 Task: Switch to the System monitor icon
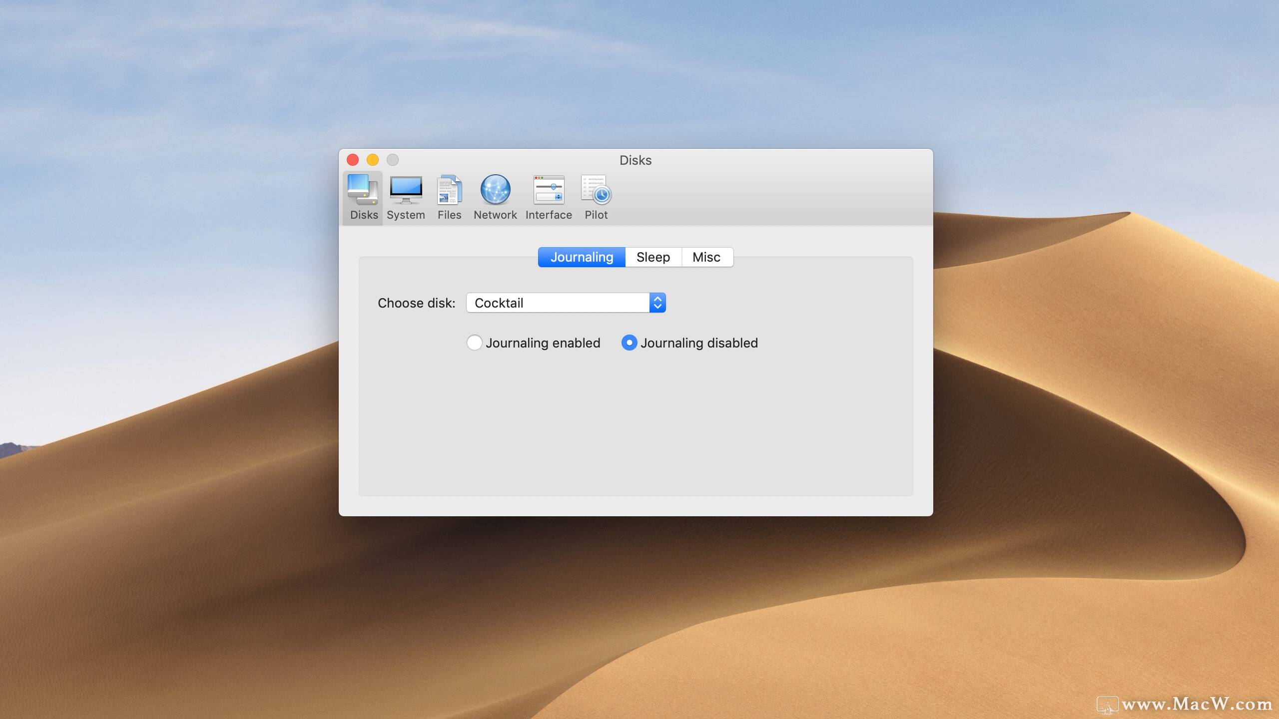pos(405,198)
